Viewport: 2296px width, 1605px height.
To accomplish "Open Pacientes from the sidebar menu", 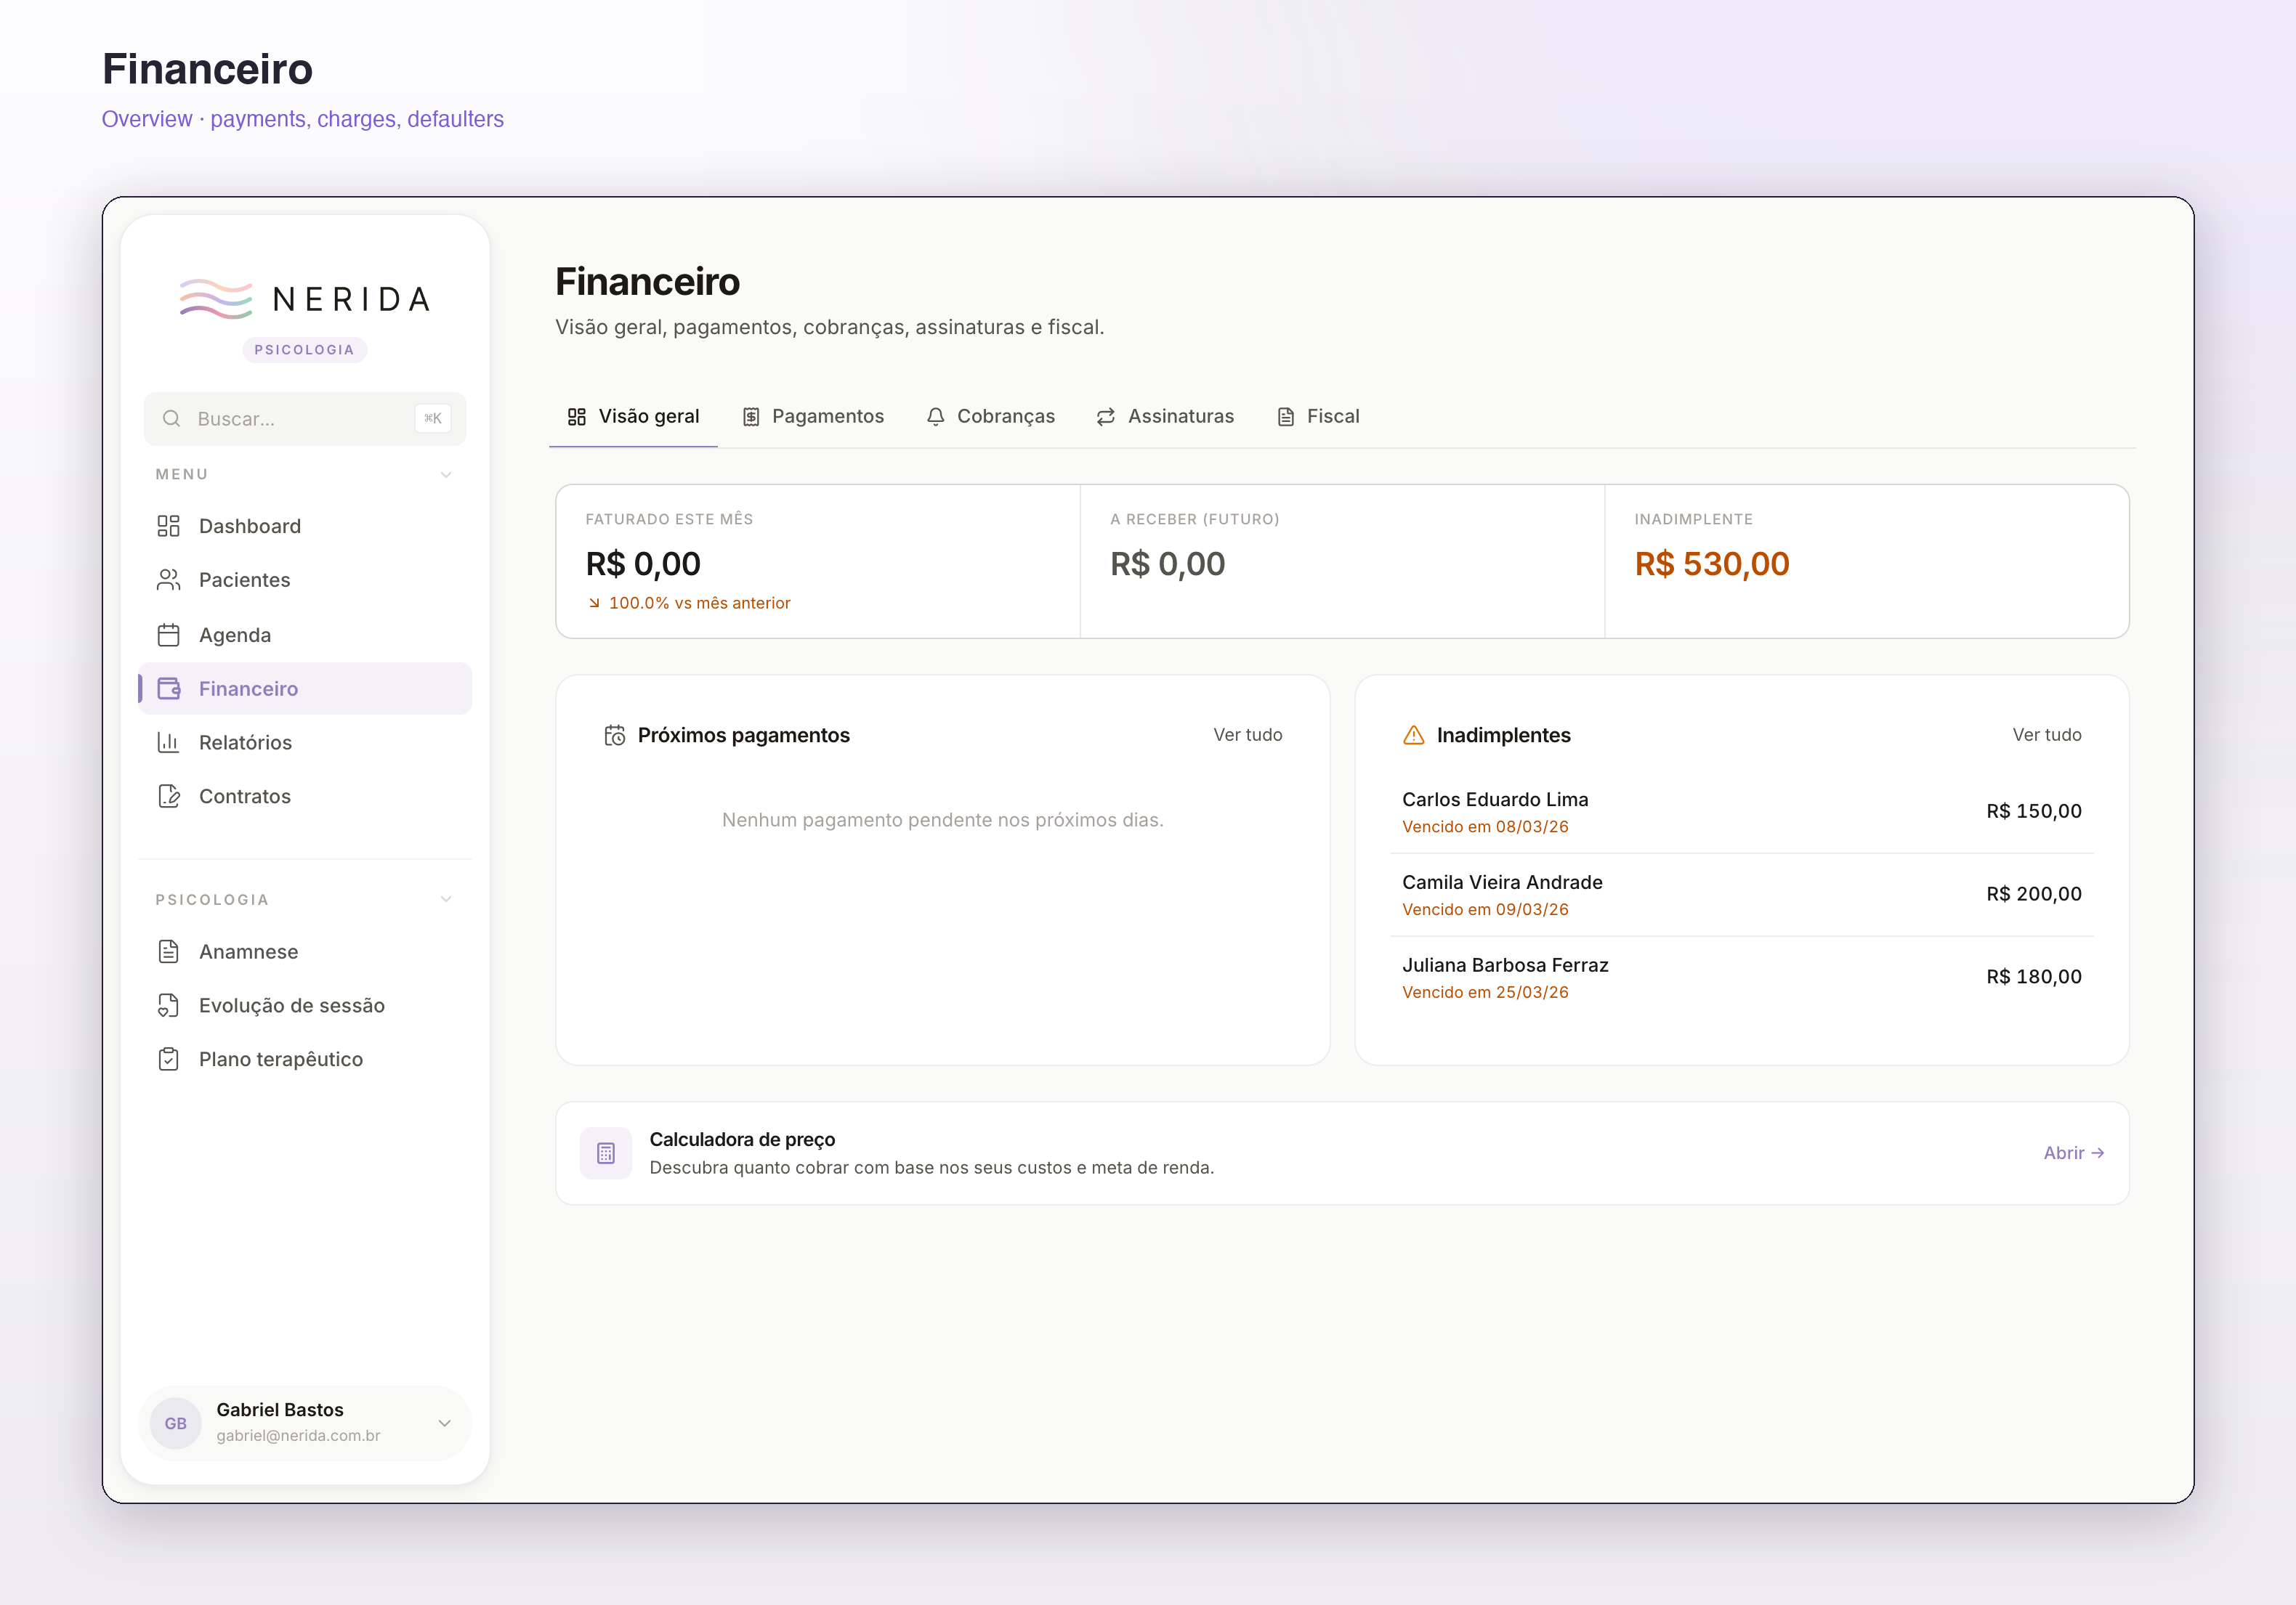I will [x=305, y=580].
